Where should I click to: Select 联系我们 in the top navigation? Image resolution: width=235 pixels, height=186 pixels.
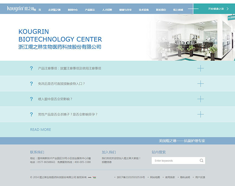pos(161,10)
